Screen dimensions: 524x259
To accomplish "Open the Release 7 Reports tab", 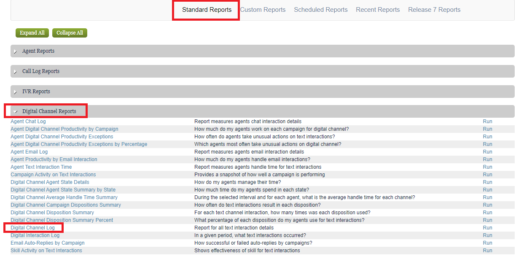I will [434, 10].
